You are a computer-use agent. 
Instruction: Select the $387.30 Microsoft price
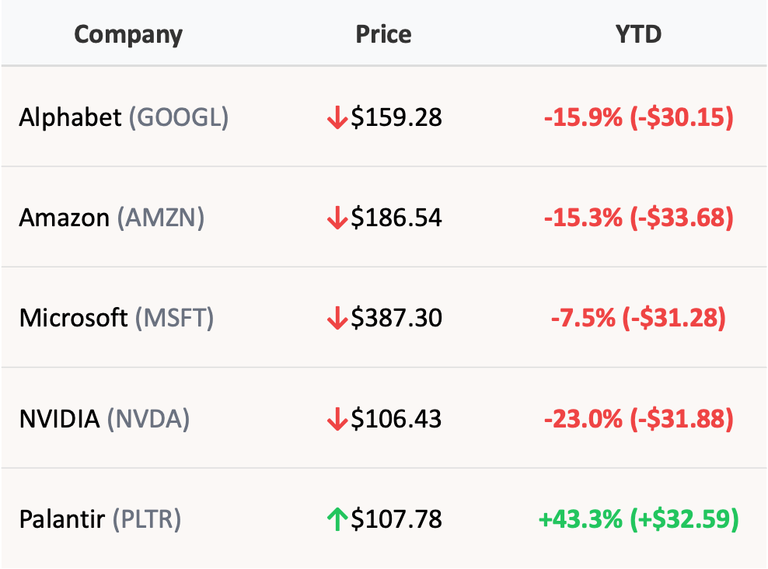[x=396, y=318]
